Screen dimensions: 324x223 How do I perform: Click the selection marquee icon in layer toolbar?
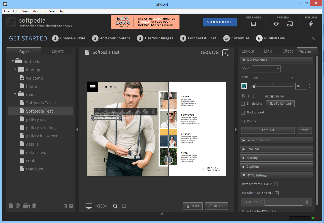tap(97, 111)
